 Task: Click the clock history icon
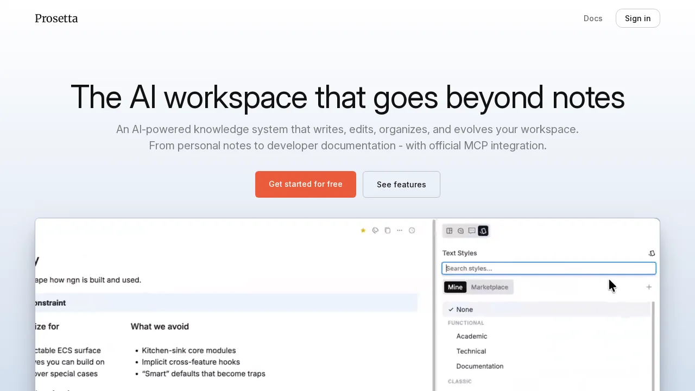(x=412, y=231)
